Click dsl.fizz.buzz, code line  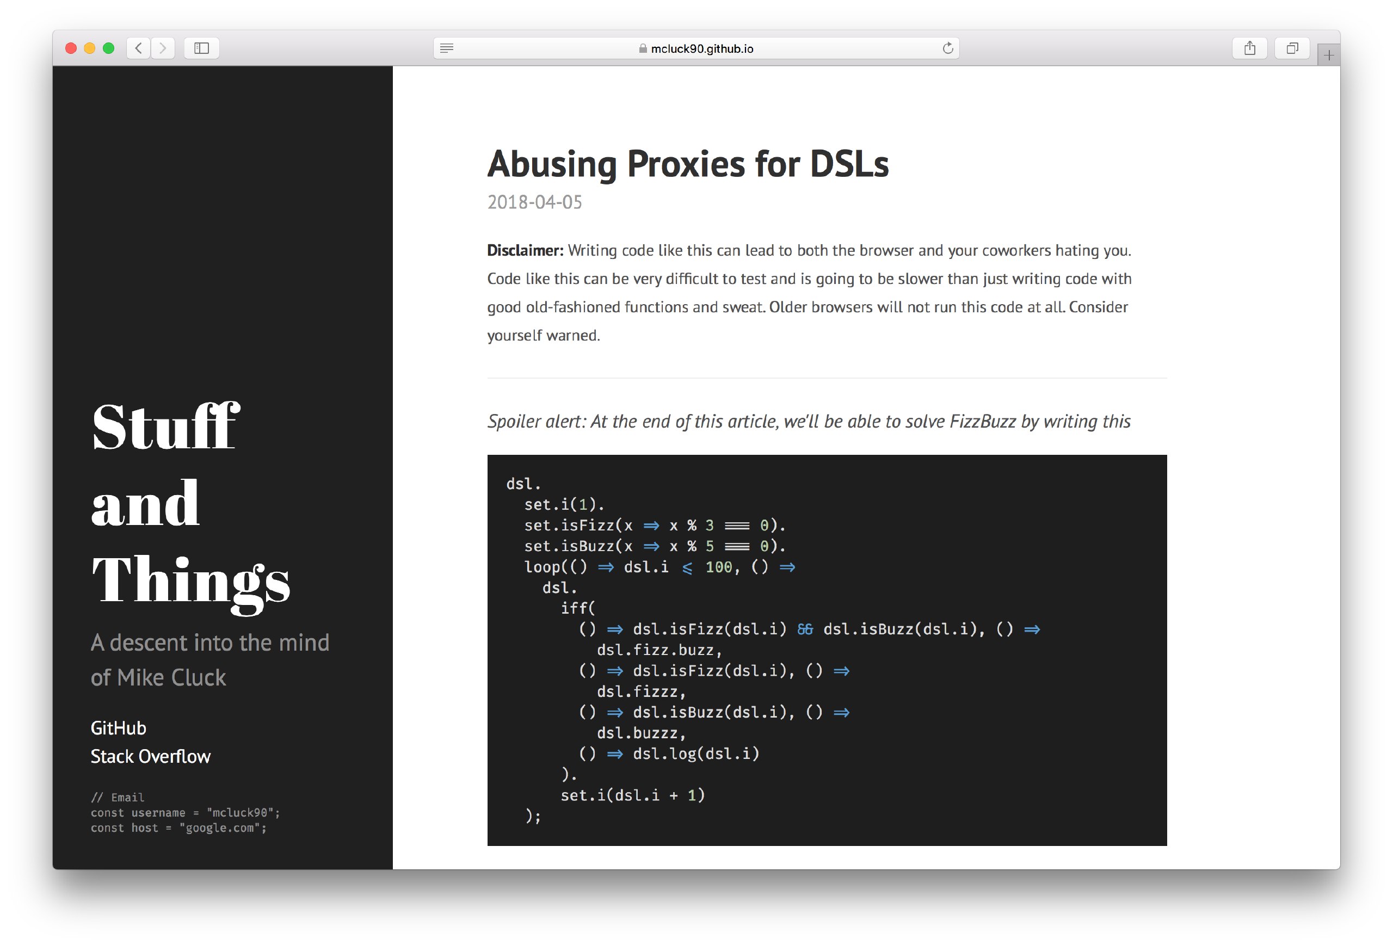[x=659, y=650]
